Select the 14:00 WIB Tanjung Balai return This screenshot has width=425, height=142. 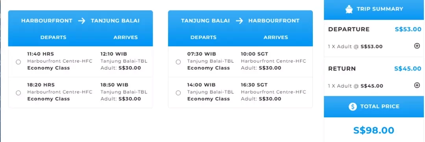(178, 93)
